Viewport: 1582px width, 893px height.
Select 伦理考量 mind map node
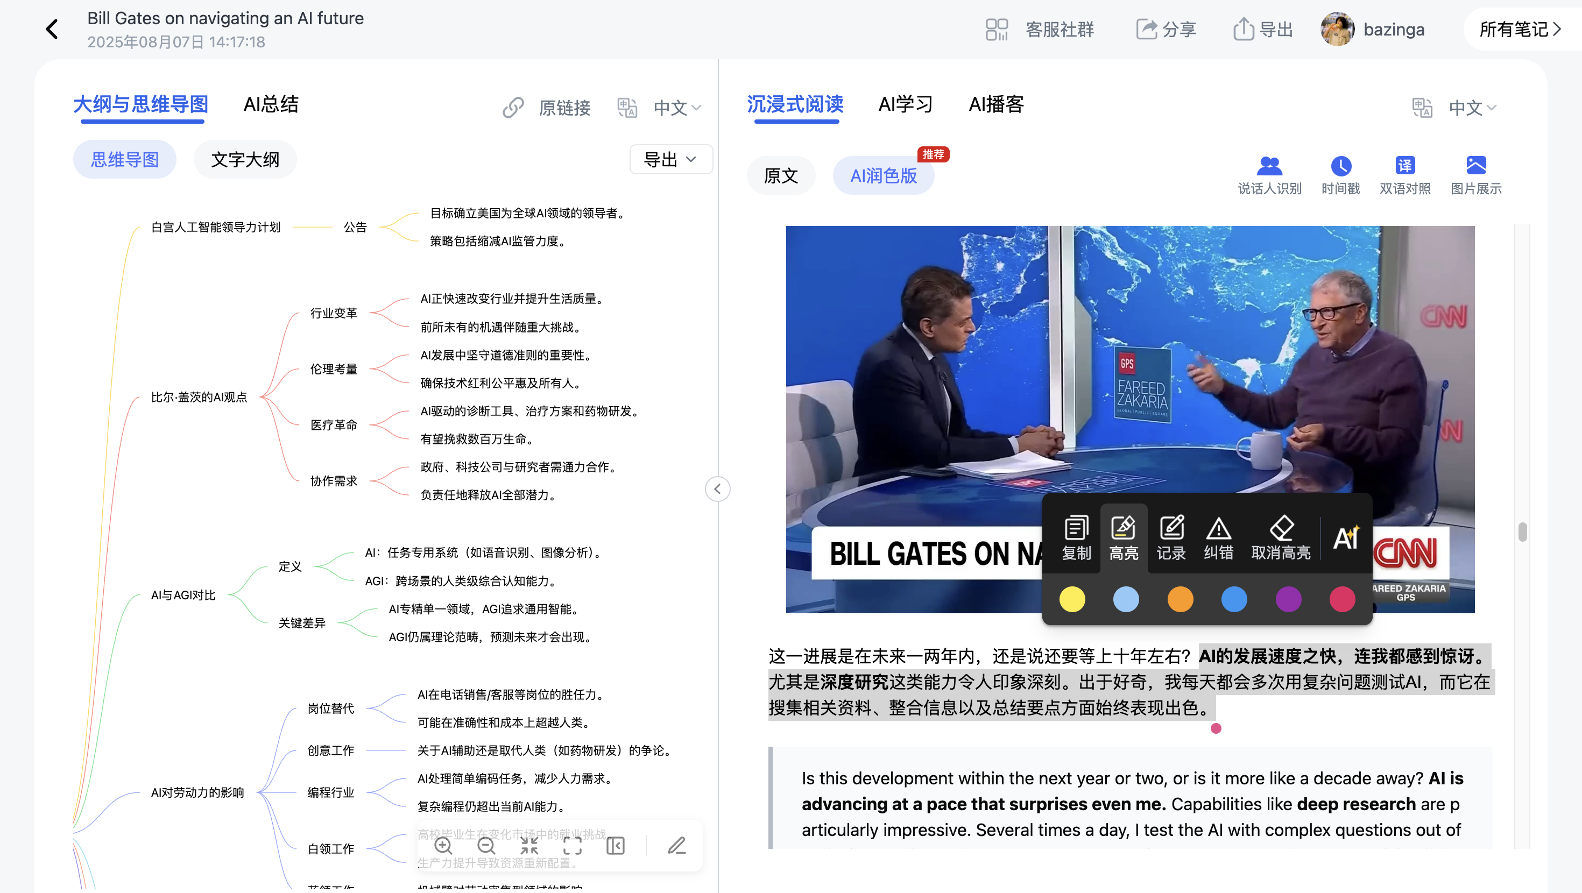pyautogui.click(x=334, y=368)
